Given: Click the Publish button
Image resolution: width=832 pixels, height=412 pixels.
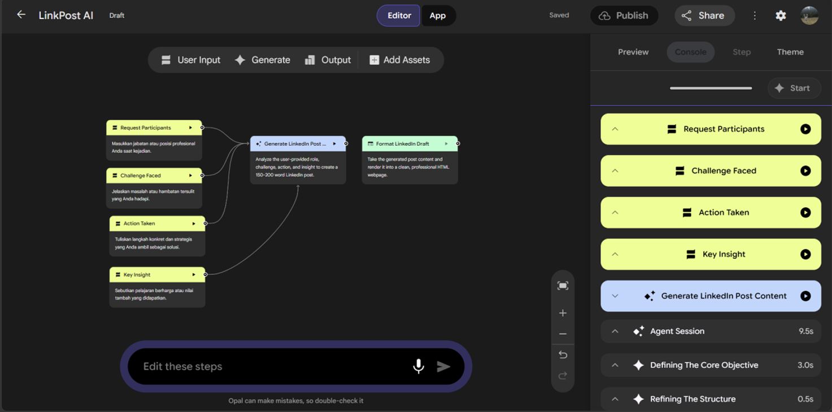Looking at the screenshot, I should tap(624, 16).
